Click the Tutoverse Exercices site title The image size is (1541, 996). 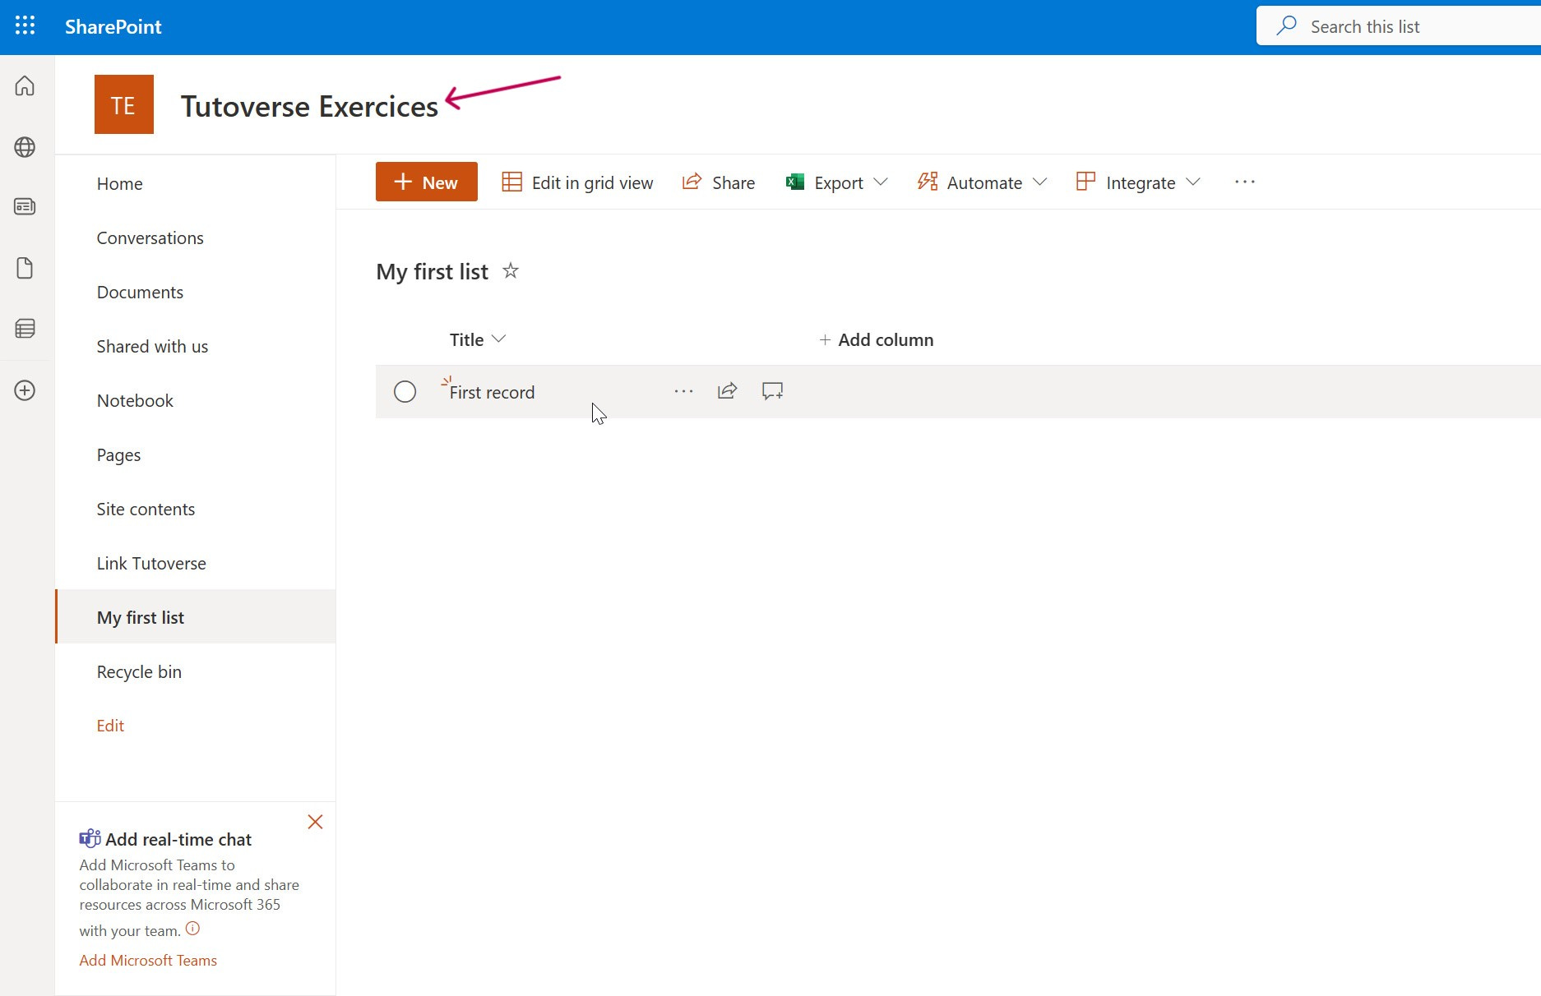(x=309, y=106)
